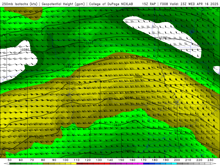Screen dimensions: 220x165
Task: Click the color bar value 150
Action: click(x=121, y=160)
